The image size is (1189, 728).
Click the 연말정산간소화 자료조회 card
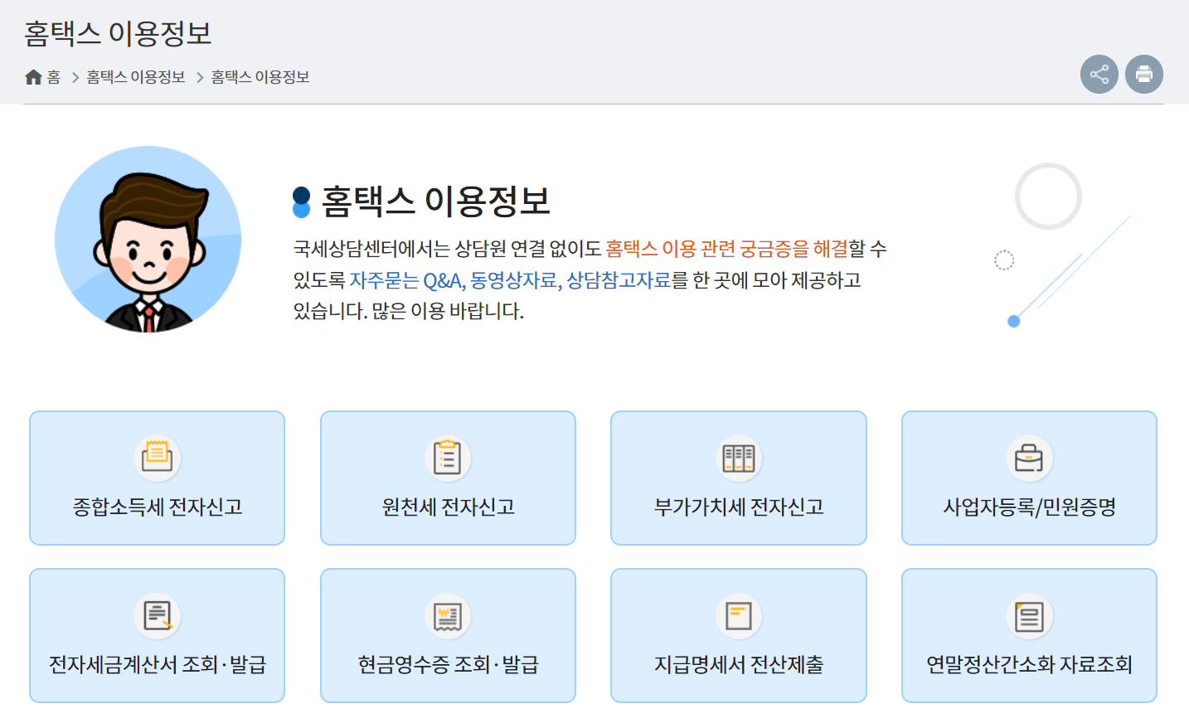pos(1029,635)
